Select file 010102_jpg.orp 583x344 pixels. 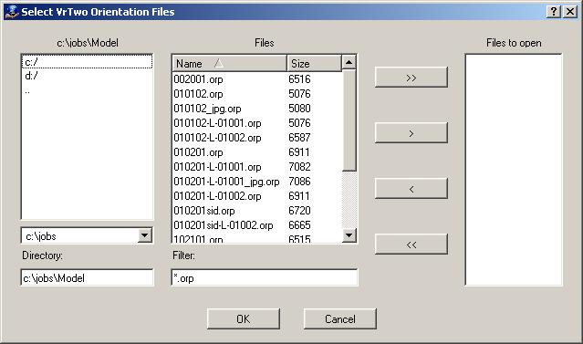pos(207,109)
